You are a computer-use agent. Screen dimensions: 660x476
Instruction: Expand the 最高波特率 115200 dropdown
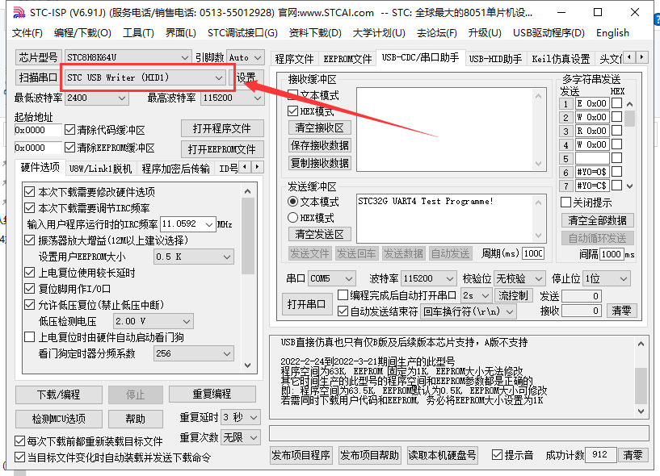[x=258, y=98]
